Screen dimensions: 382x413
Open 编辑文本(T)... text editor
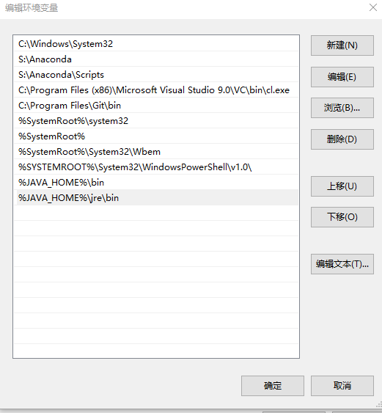tap(342, 264)
